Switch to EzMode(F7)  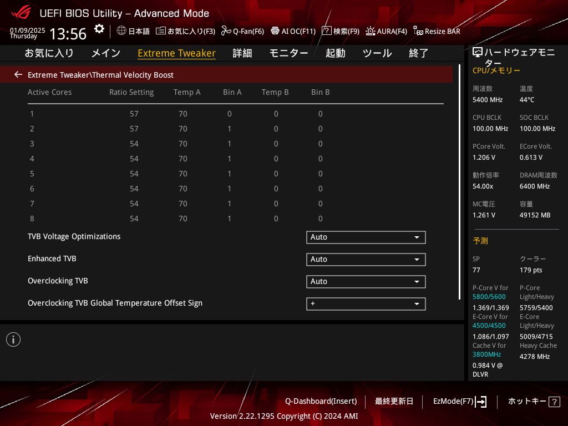pos(459,401)
